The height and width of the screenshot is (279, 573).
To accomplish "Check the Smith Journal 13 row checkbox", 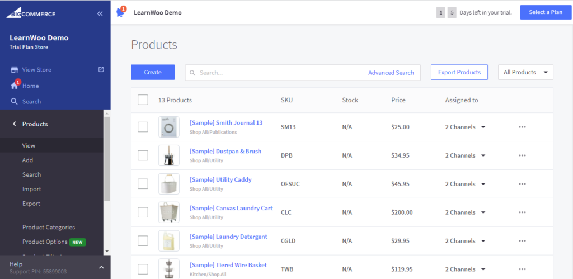I will click(x=143, y=127).
